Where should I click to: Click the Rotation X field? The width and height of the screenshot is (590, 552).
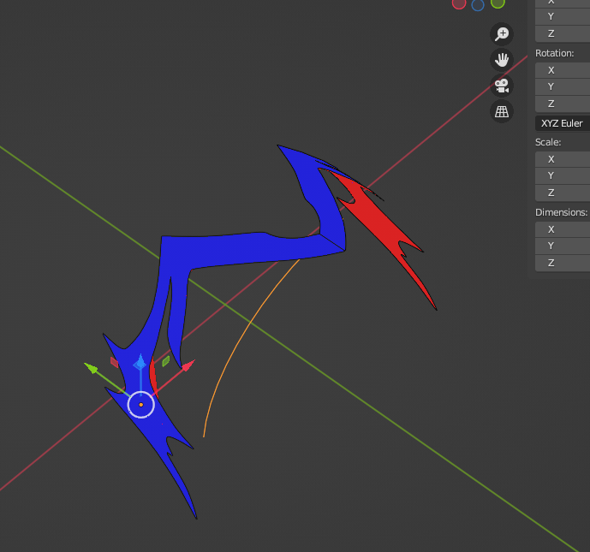563,70
